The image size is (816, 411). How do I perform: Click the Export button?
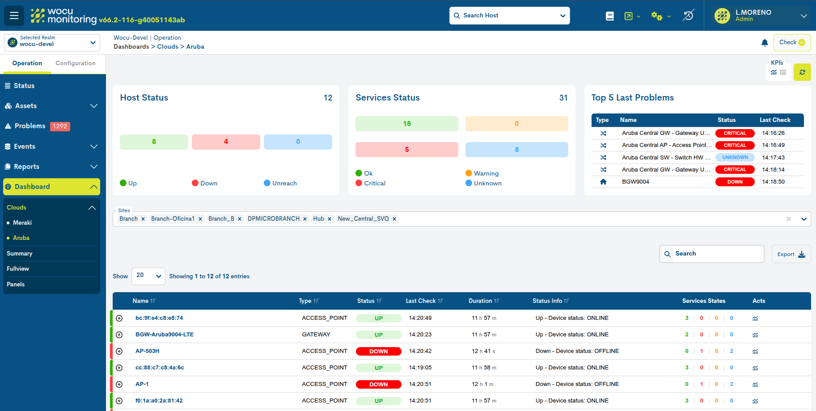tap(791, 254)
